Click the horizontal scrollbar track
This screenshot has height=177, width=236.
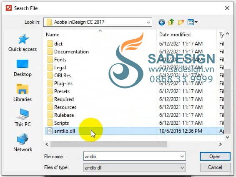(x=193, y=144)
